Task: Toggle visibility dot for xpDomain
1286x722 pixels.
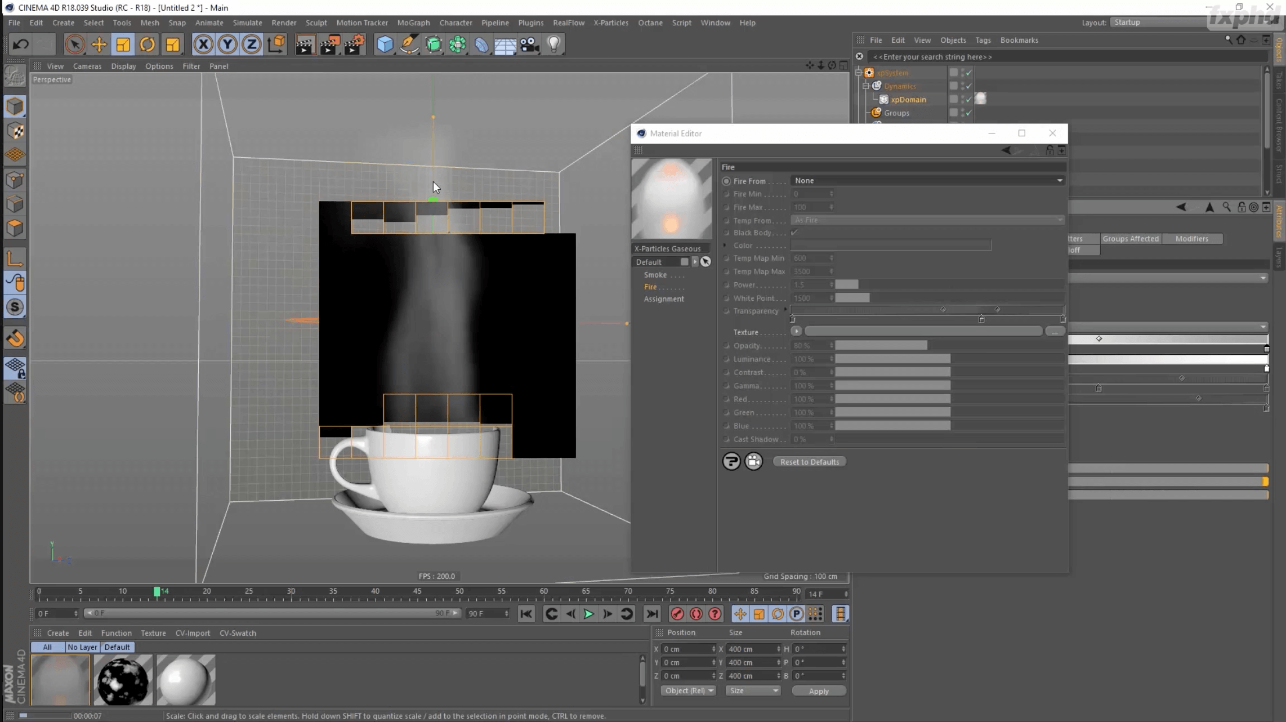Action: coord(963,99)
